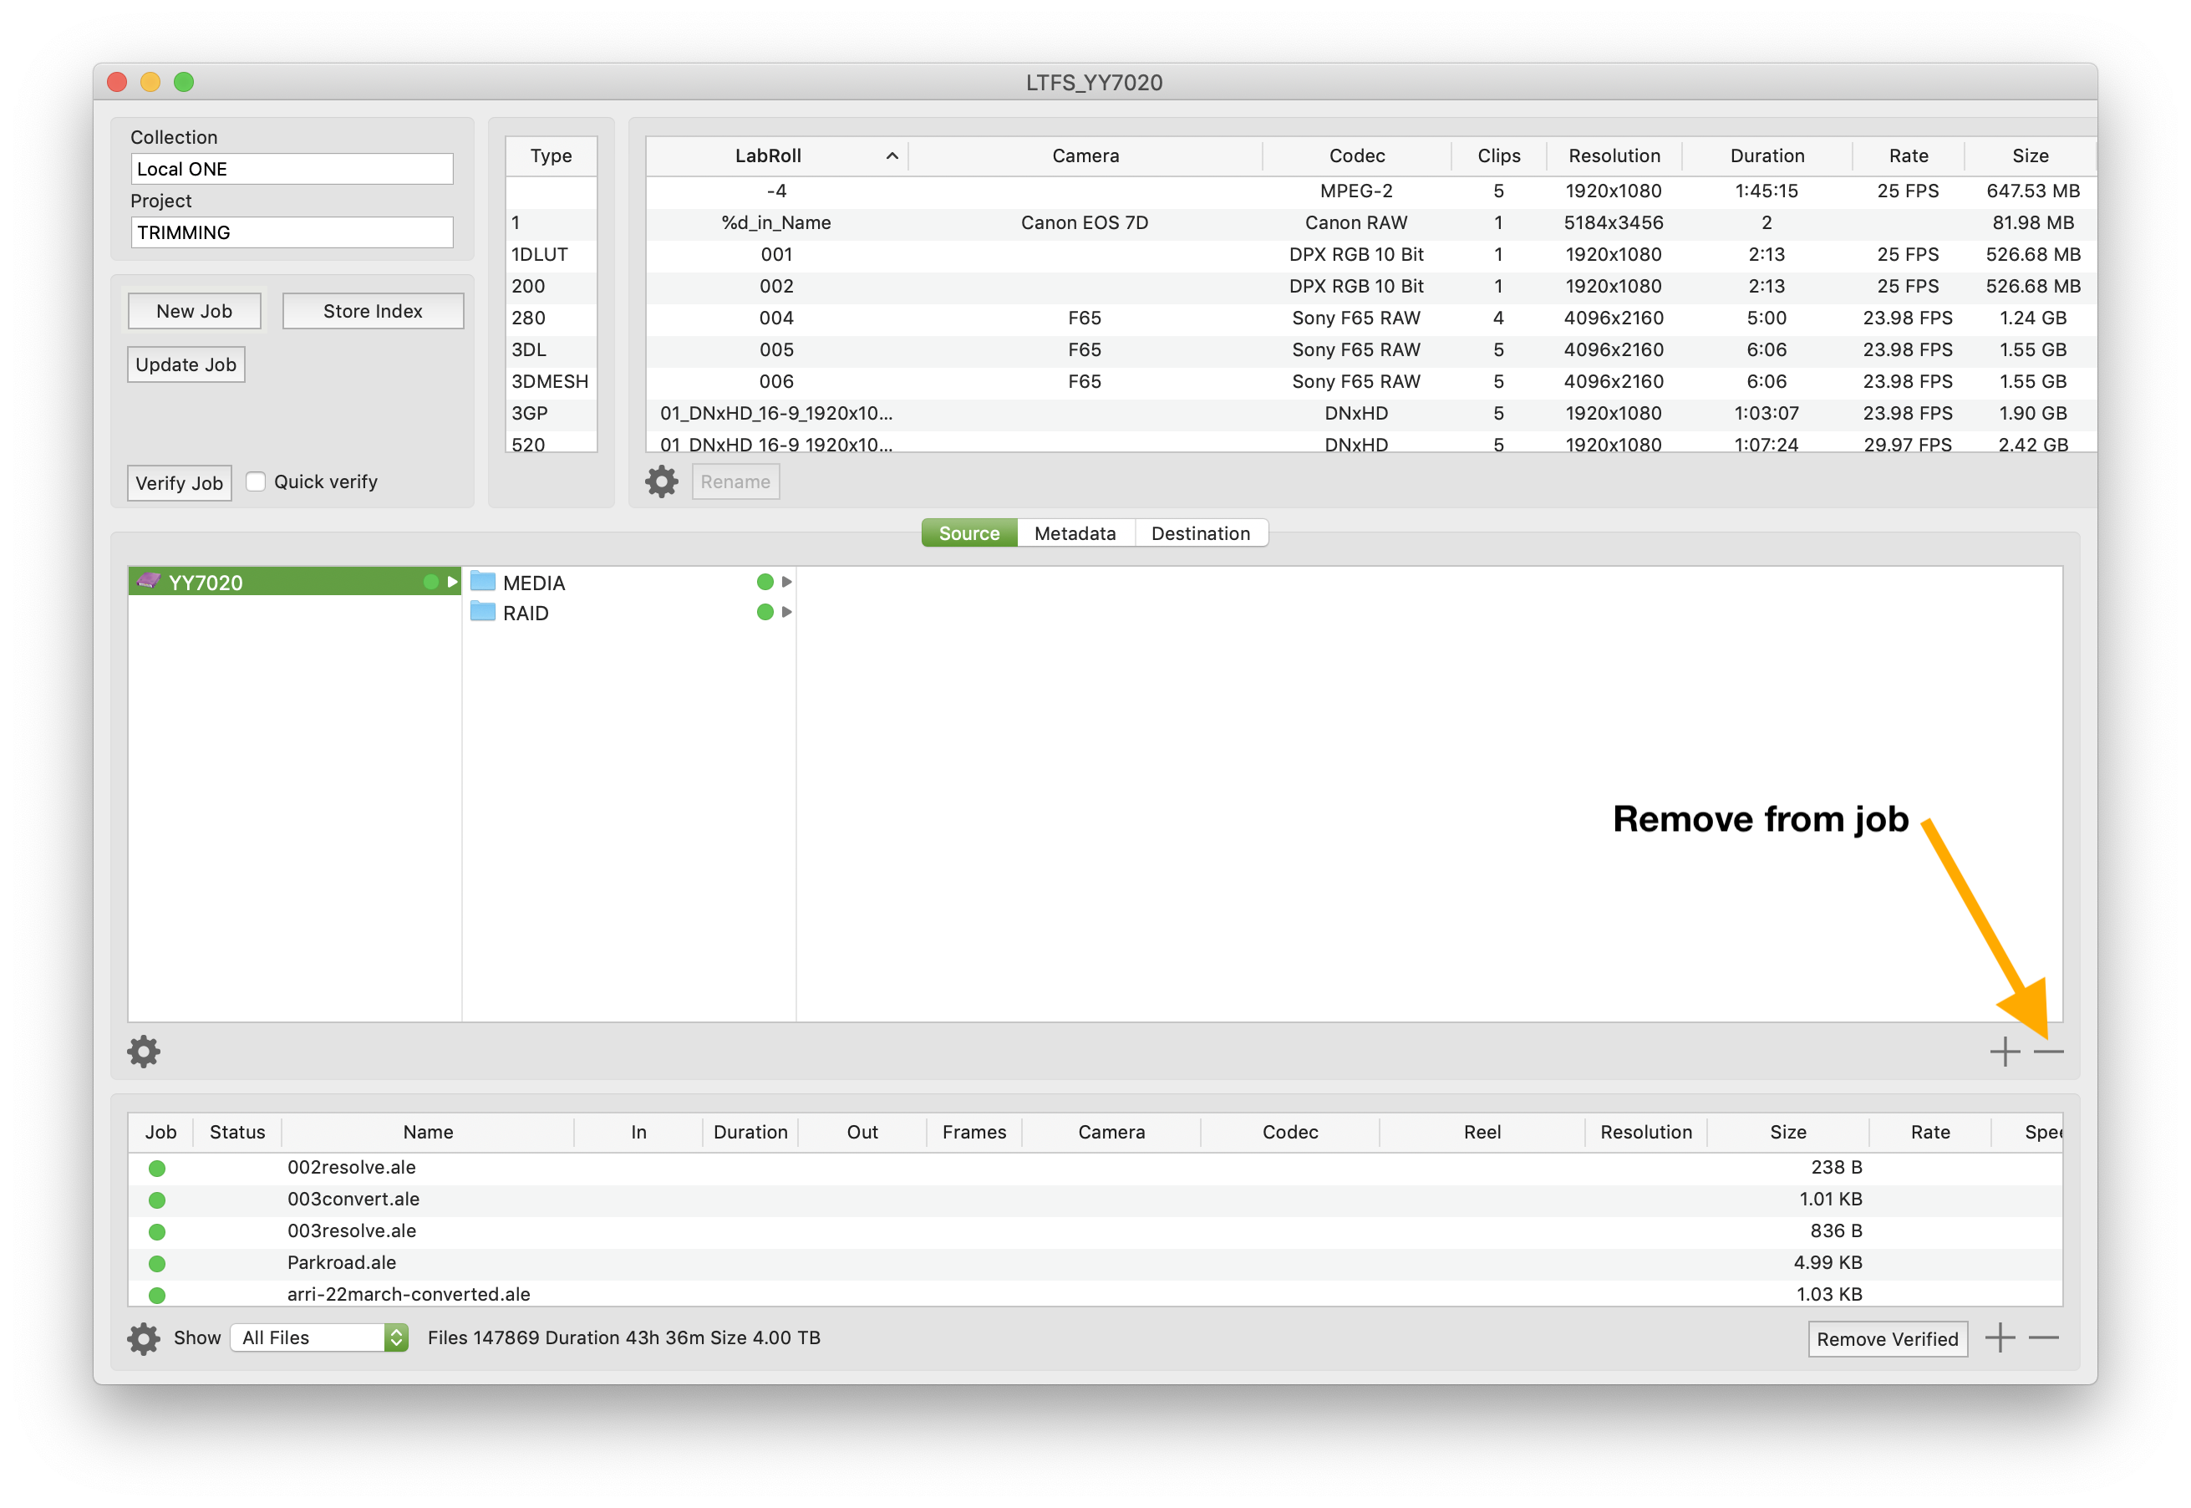Open the All Files show dropdown
The width and height of the screenshot is (2191, 1508).
click(319, 1338)
